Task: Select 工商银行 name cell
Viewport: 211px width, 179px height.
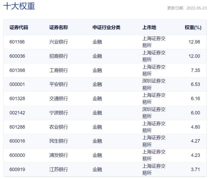Action: (59, 70)
